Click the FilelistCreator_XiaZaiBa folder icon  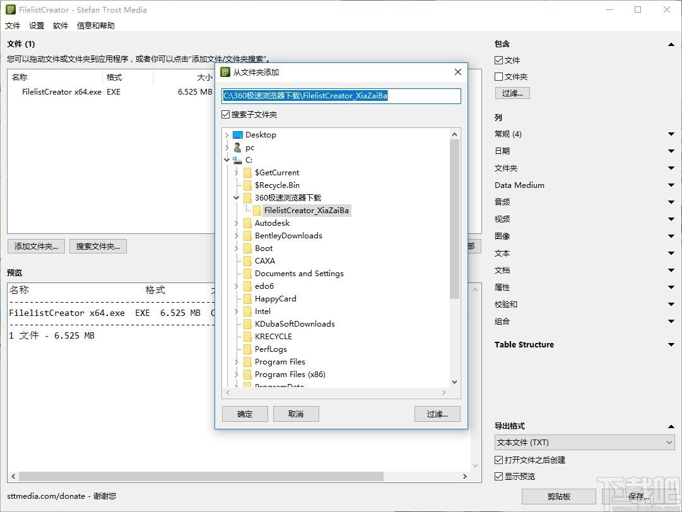257,211
